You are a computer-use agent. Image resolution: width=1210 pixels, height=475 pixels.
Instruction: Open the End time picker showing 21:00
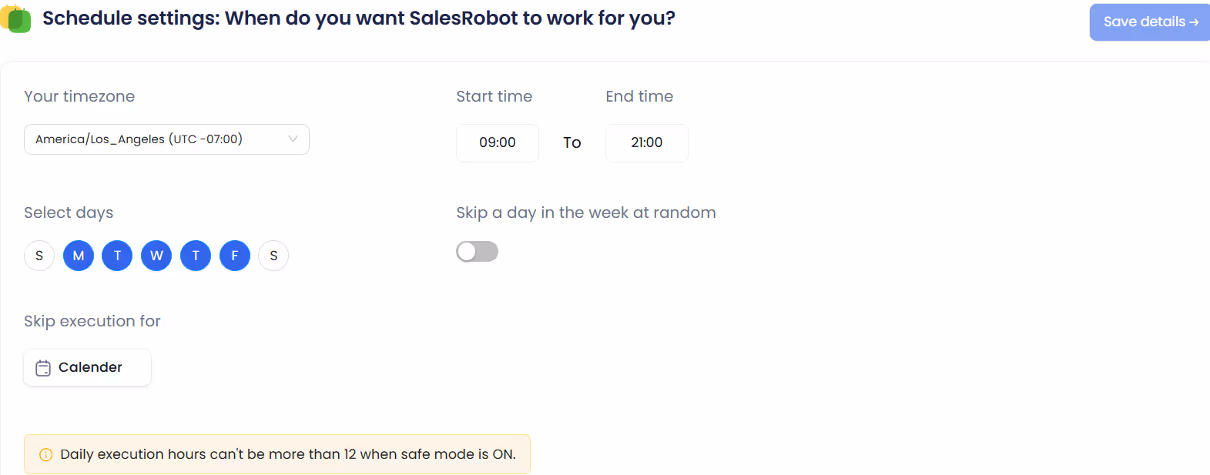(x=646, y=142)
